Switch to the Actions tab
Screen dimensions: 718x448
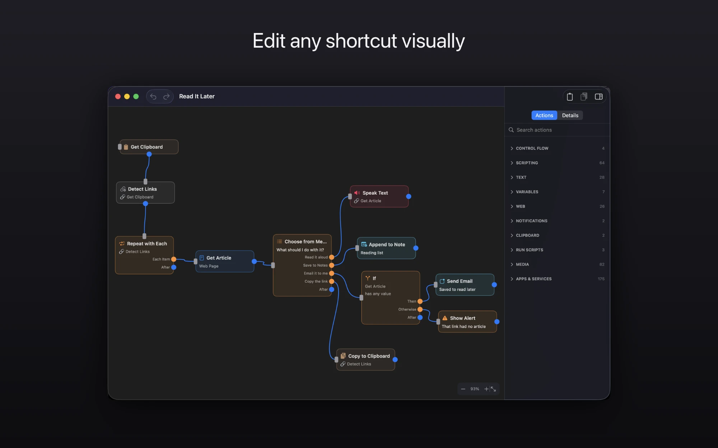click(x=544, y=115)
